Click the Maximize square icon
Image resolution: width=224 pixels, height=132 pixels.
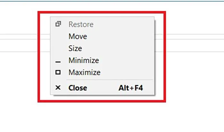(x=58, y=73)
